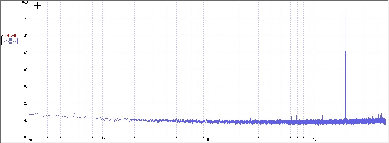389x143 pixels.
Task: Click the -20 dB axis label
Action: (25, 19)
